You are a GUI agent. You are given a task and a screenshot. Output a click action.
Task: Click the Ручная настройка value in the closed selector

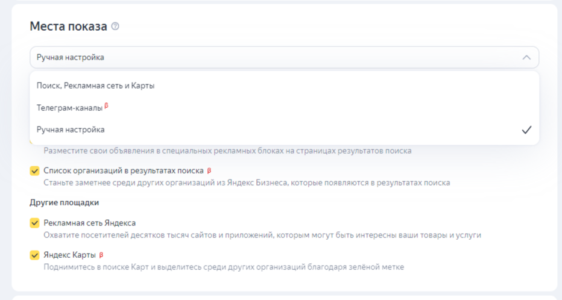70,57
